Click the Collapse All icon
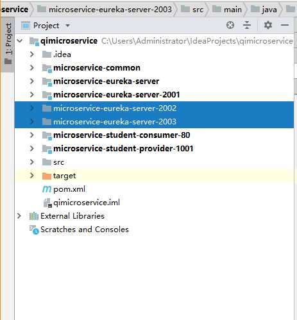Image resolution: width=297 pixels, height=320 pixels. tap(247, 25)
